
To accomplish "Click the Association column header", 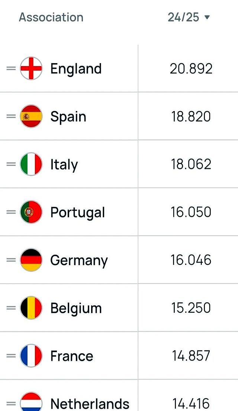I will (x=51, y=17).
